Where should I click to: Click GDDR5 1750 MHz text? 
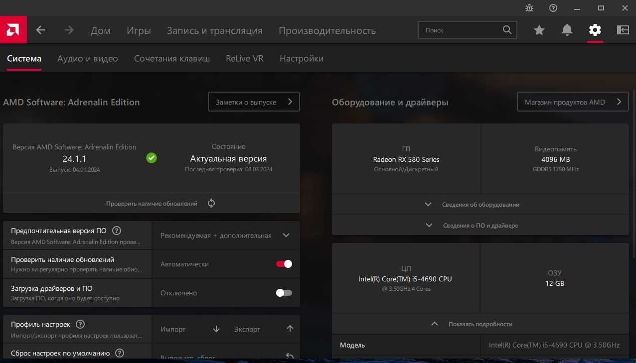555,169
